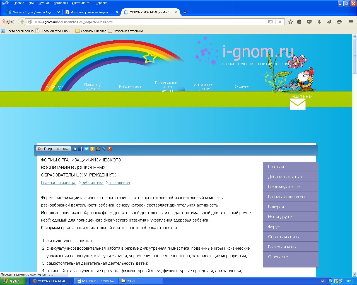This screenshot has width=357, height=285.
Task: Open the downloads arrow panel
Action: 319,22
